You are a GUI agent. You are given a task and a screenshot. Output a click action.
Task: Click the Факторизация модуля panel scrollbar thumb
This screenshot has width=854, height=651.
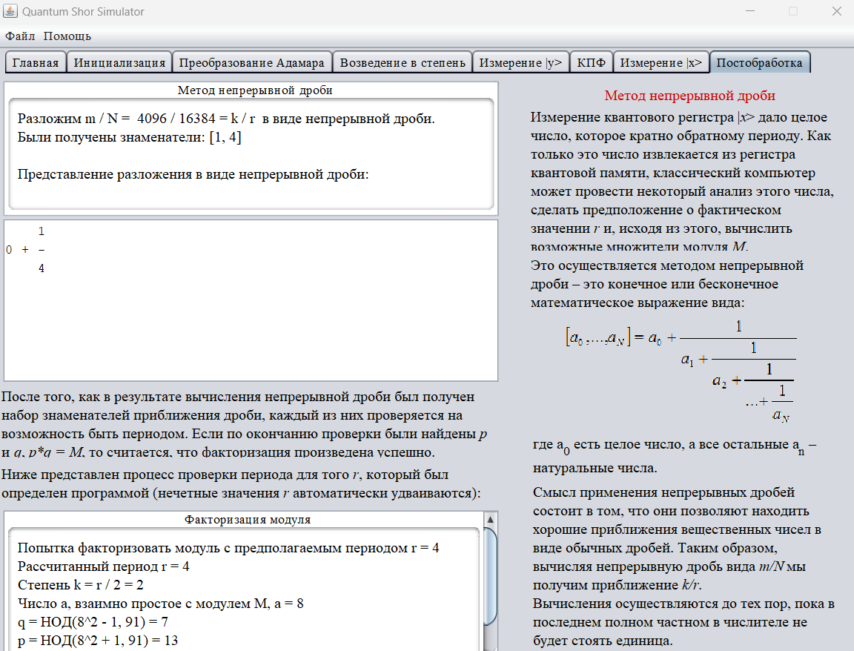(490, 576)
